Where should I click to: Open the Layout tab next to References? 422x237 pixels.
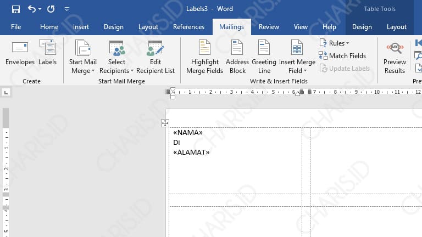pyautogui.click(x=148, y=27)
